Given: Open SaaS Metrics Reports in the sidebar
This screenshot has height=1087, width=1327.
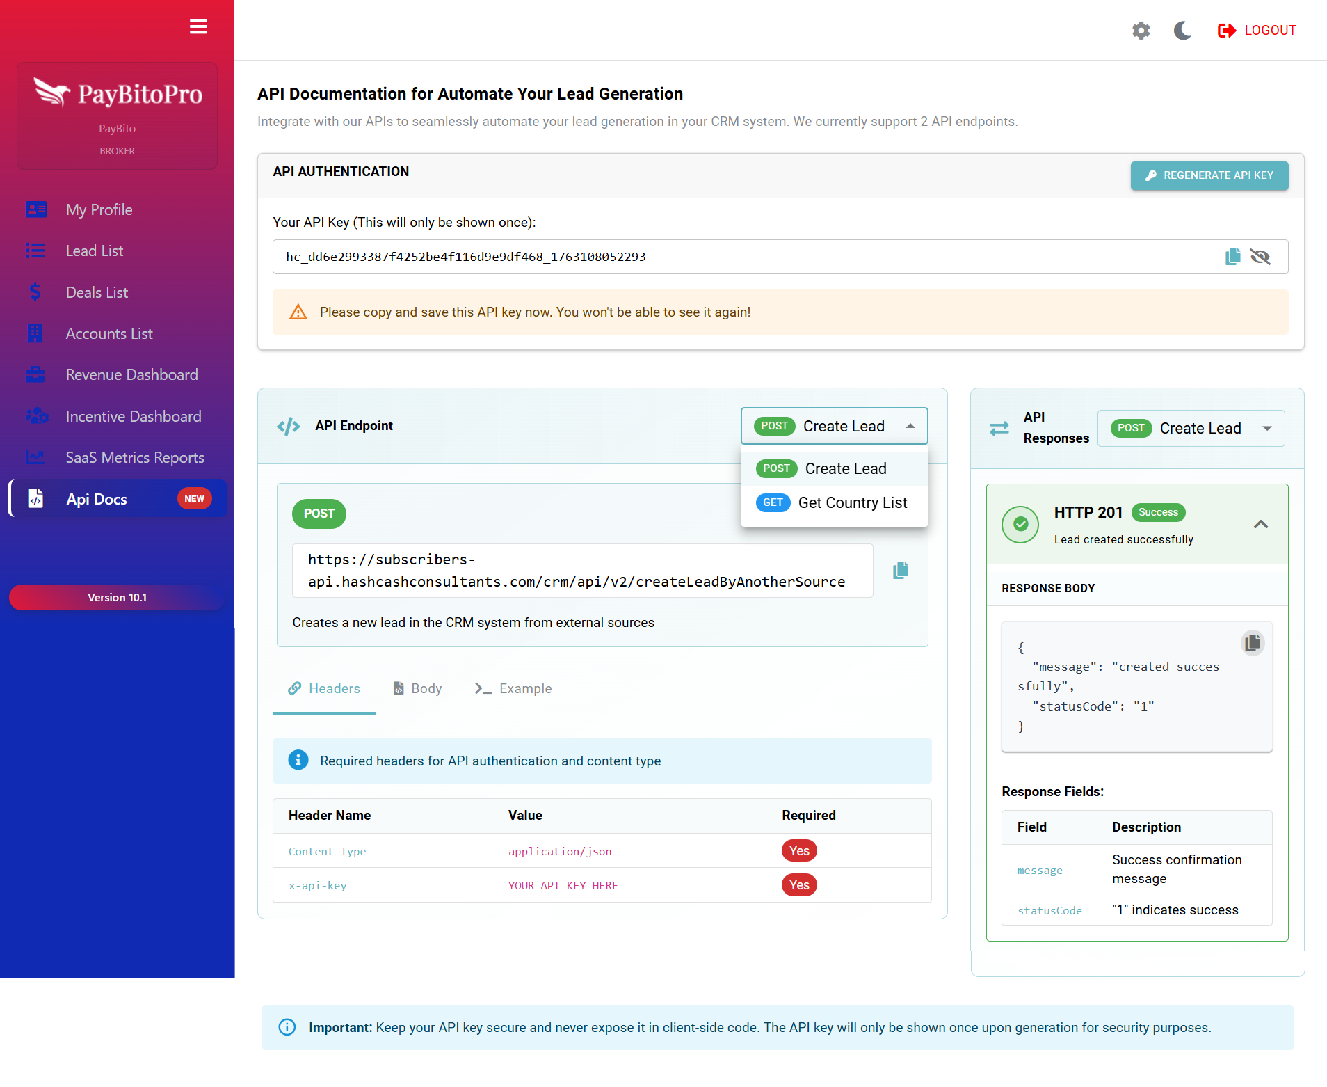Looking at the screenshot, I should point(134,457).
